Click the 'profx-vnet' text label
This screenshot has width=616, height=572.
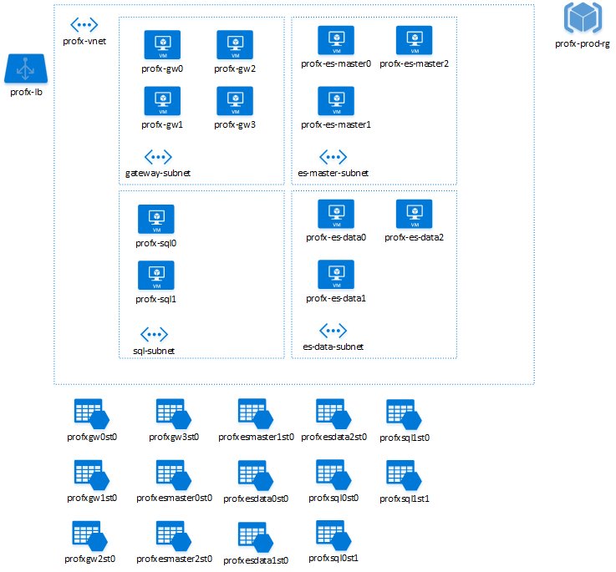click(84, 41)
